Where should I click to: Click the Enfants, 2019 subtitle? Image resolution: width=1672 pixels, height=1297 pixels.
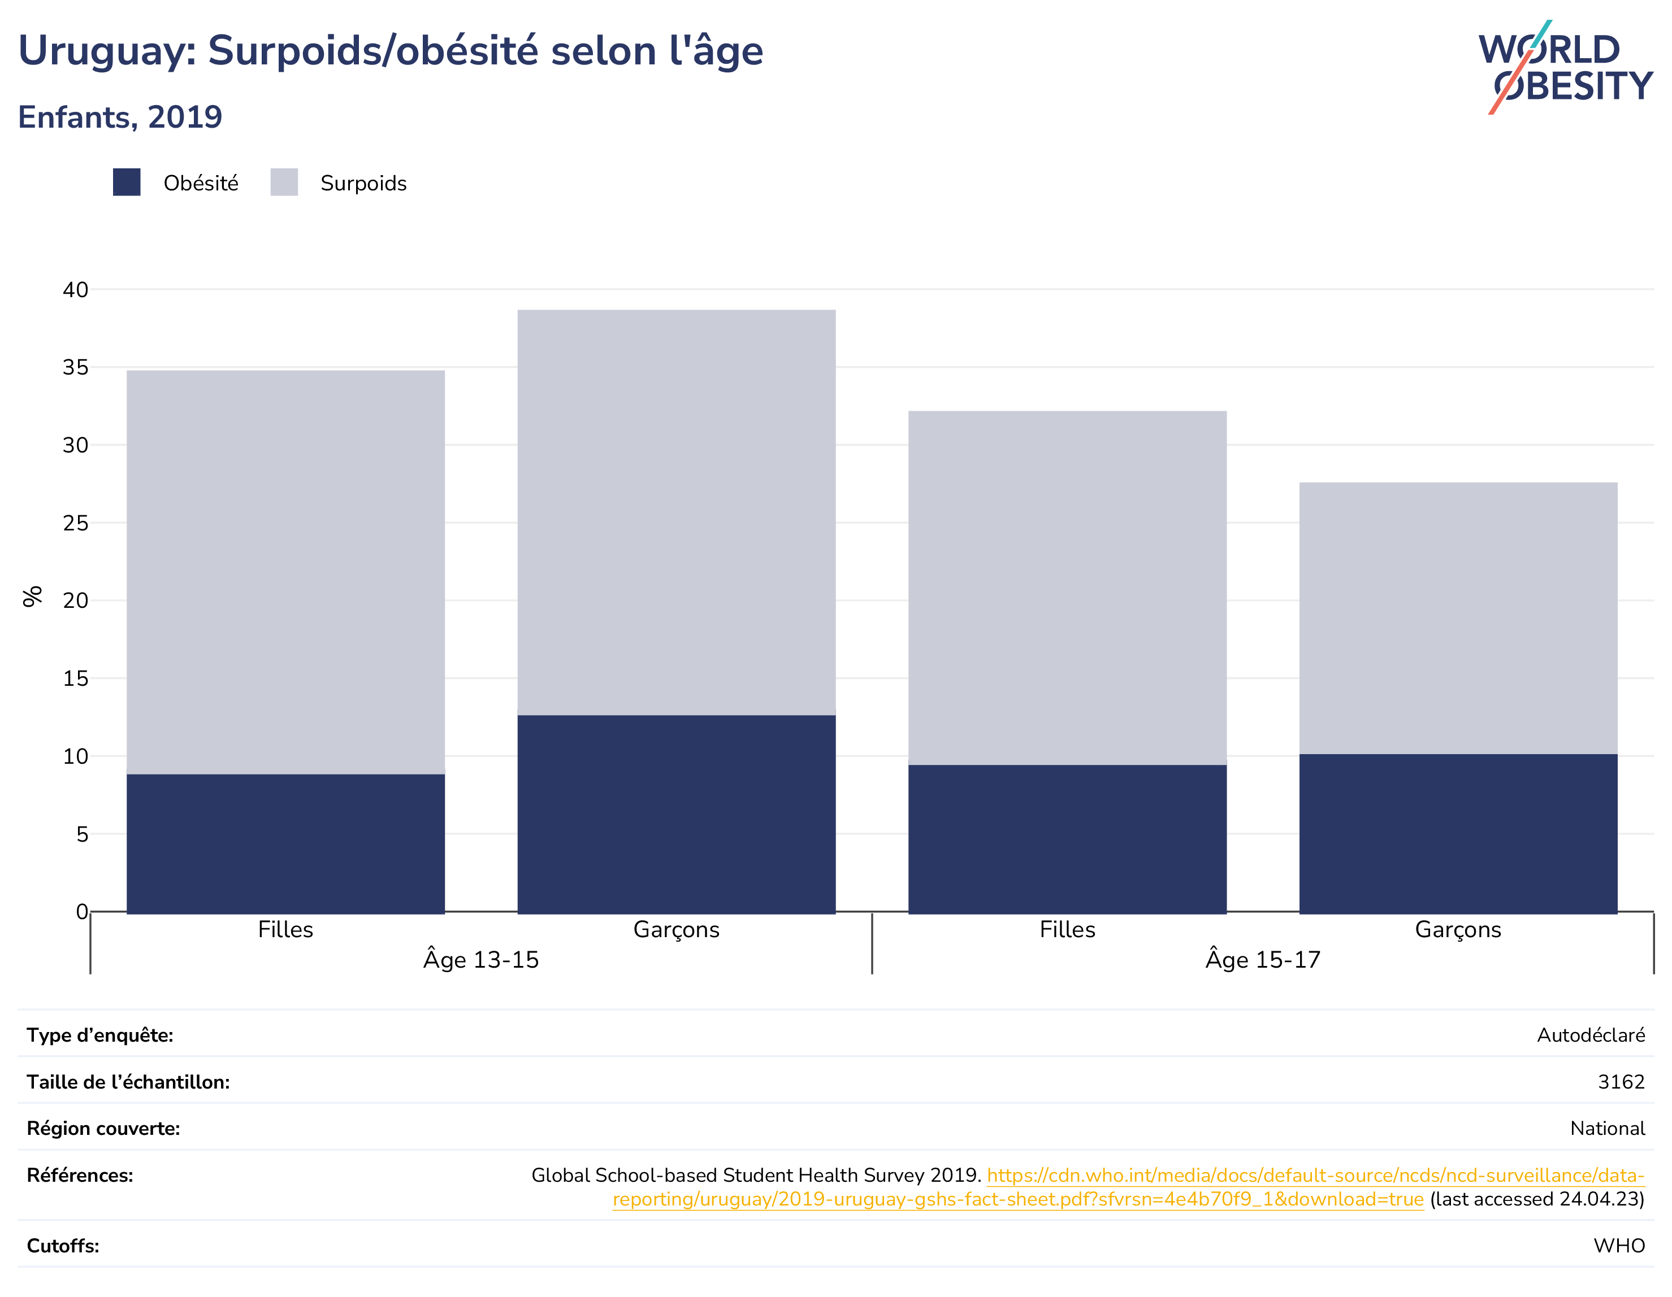[x=120, y=117]
